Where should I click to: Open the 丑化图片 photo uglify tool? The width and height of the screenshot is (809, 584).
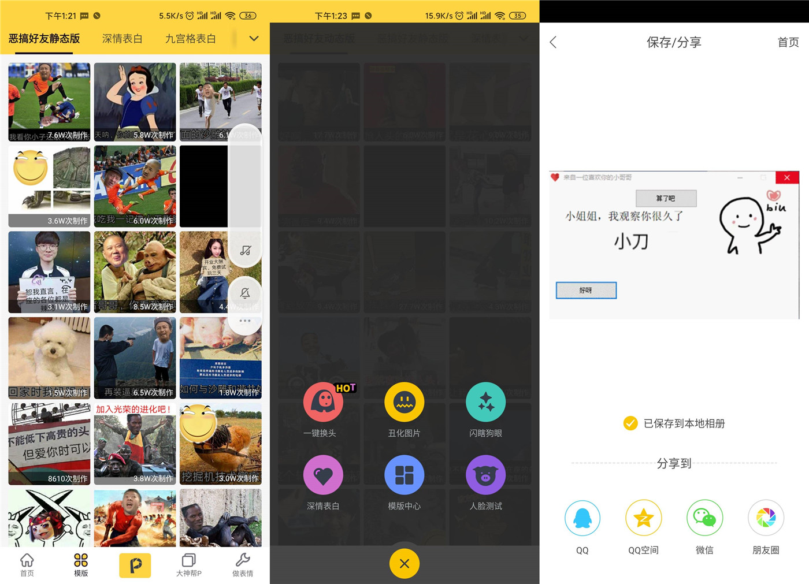[404, 402]
